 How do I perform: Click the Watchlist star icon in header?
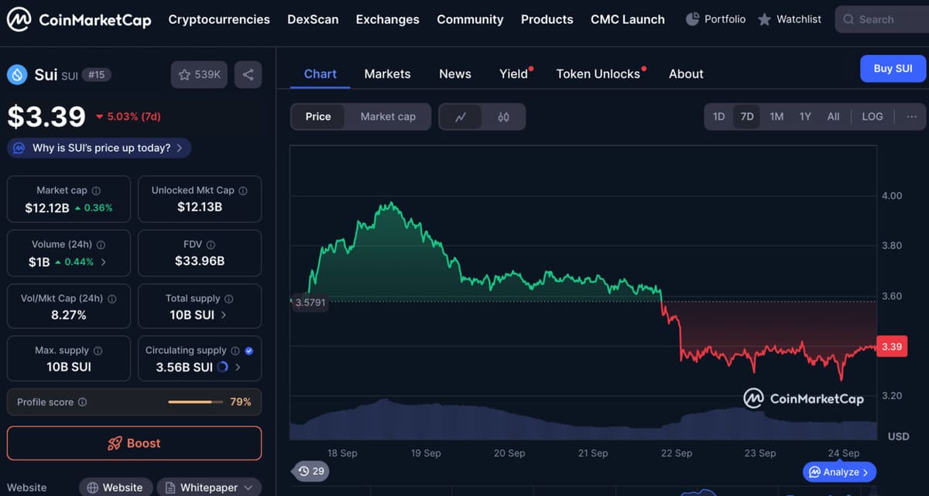coord(764,19)
